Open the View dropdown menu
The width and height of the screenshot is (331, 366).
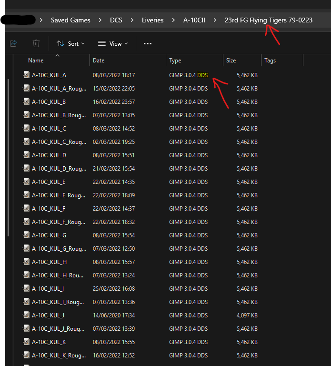(x=113, y=44)
